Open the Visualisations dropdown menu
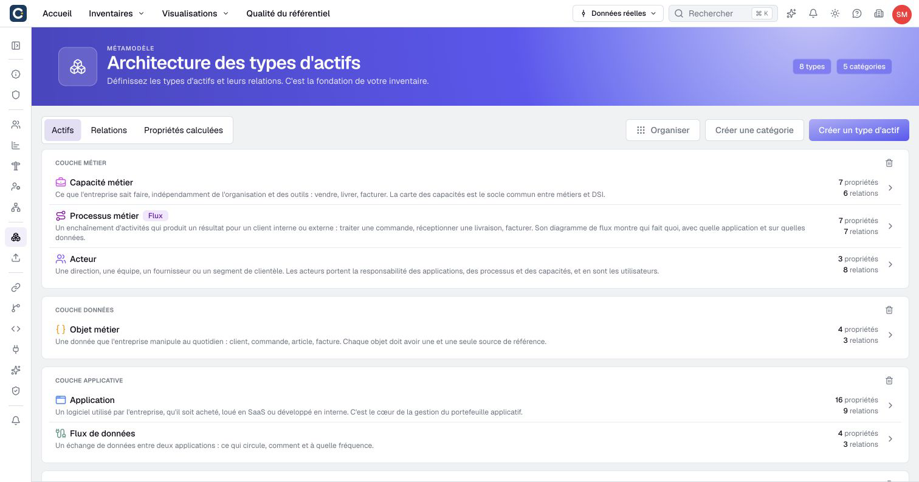The width and height of the screenshot is (919, 482). click(x=195, y=13)
